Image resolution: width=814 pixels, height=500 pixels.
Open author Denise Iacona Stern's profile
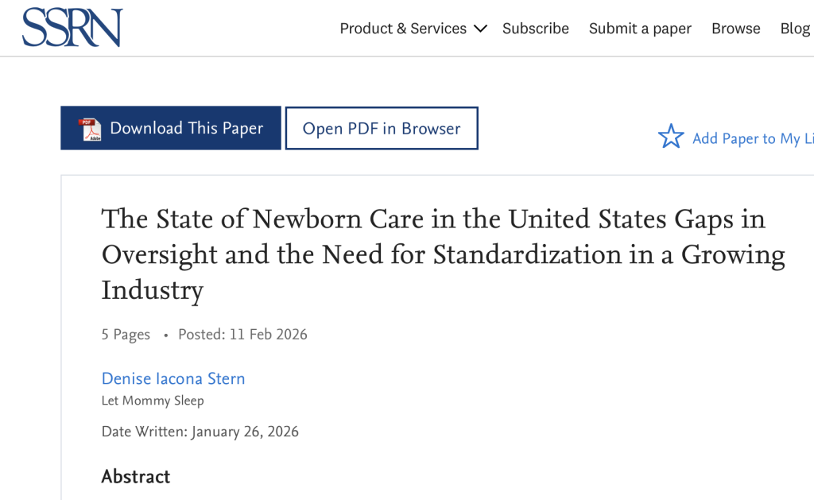[173, 378]
